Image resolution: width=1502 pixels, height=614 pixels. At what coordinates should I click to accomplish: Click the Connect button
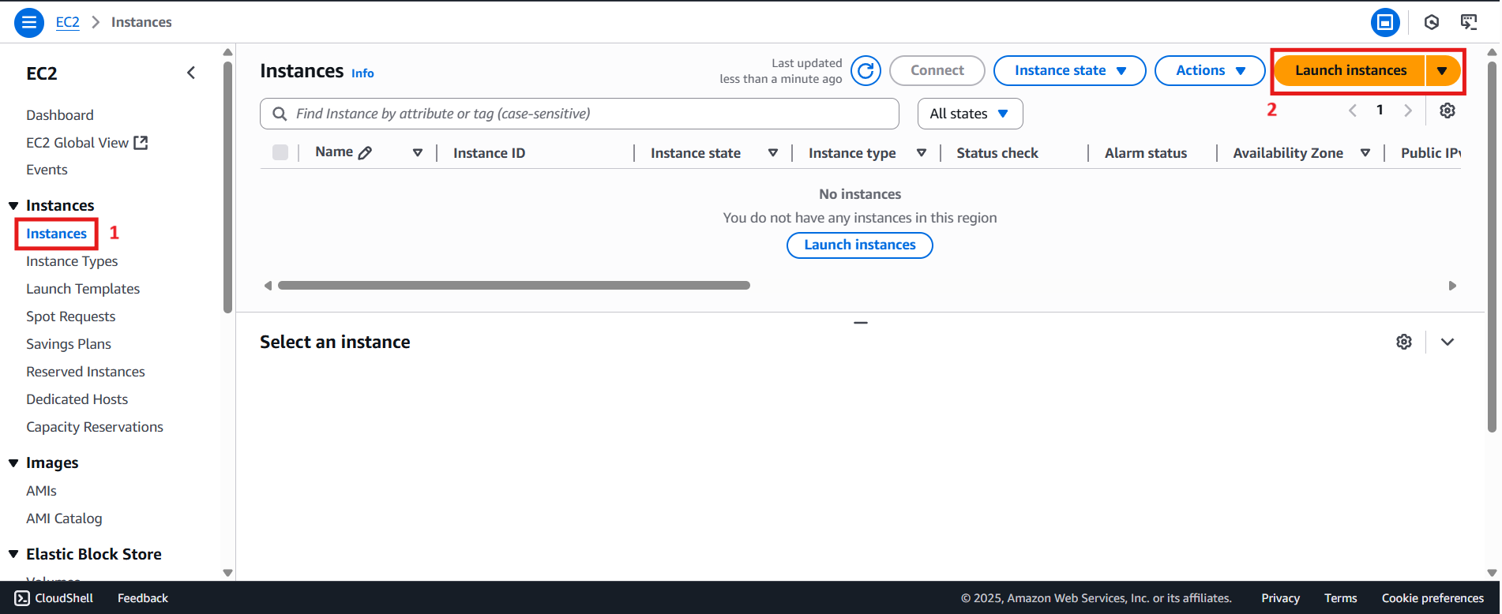pyautogui.click(x=937, y=70)
